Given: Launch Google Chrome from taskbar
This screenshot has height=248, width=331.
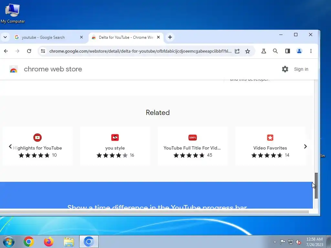Looking at the screenshot, I should click(x=29, y=242).
